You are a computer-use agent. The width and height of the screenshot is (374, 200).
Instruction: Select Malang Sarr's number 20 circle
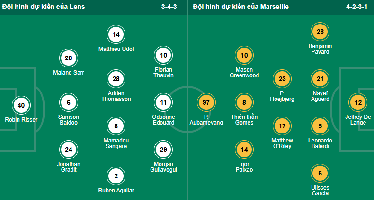pyautogui.click(x=68, y=58)
